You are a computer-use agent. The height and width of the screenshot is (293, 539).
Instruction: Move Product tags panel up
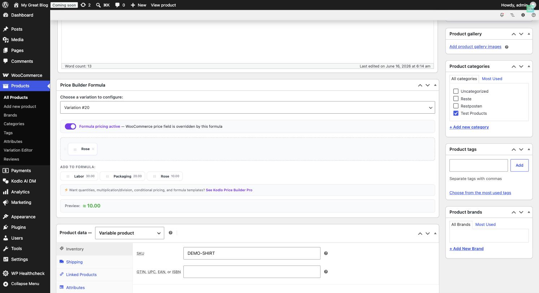[513, 149]
